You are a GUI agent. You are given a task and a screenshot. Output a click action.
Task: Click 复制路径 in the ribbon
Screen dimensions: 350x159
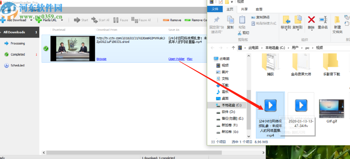coord(260,17)
